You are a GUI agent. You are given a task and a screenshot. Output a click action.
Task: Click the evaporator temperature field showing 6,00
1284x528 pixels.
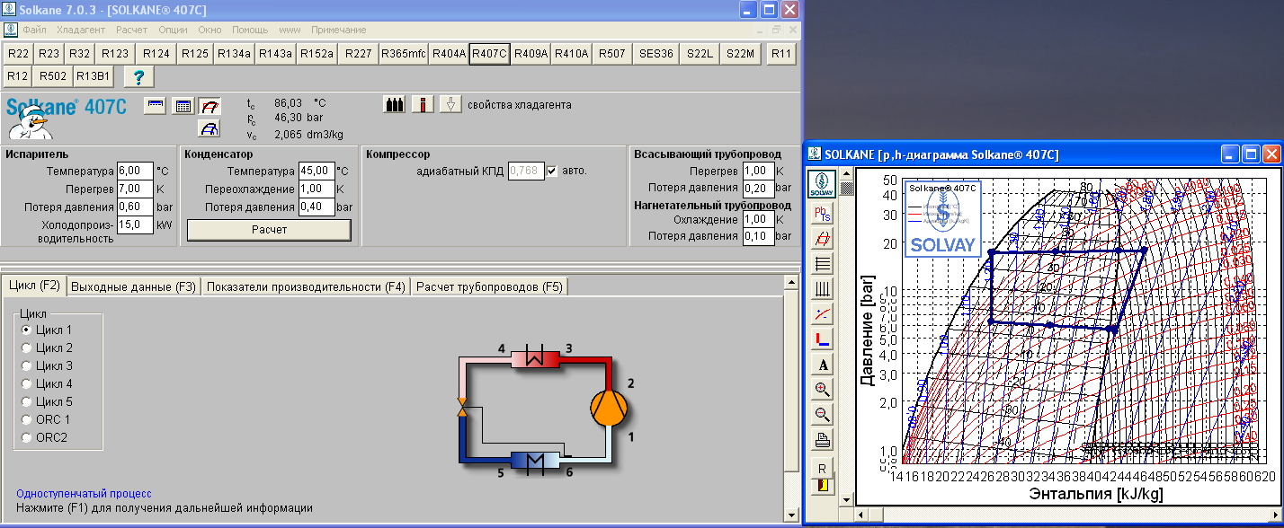coord(136,171)
